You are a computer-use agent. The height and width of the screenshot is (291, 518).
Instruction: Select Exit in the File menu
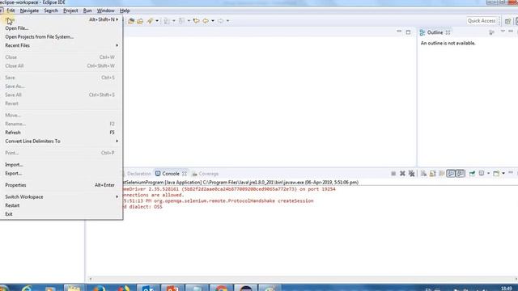[x=62, y=213]
